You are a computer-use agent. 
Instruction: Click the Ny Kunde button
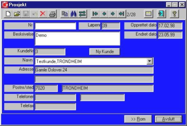[x=104, y=52]
